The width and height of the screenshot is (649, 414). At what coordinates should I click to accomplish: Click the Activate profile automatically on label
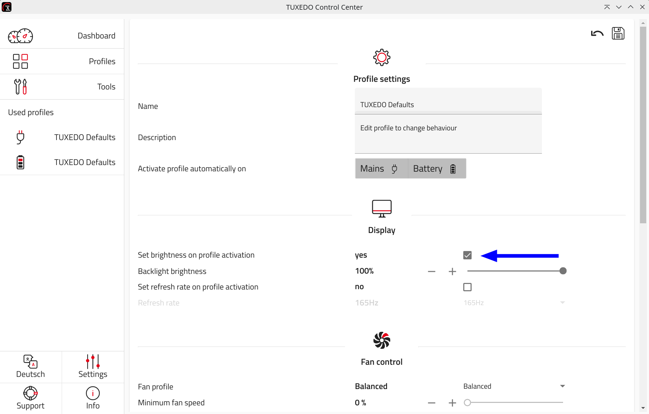coord(192,169)
